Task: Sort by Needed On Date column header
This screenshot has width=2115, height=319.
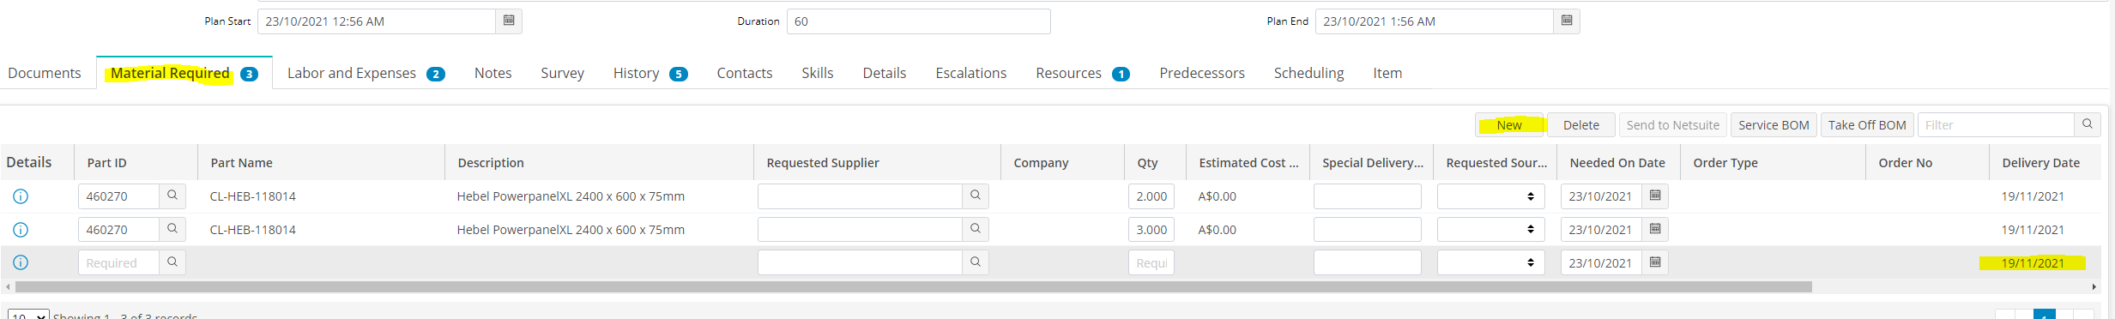Action: [1617, 162]
